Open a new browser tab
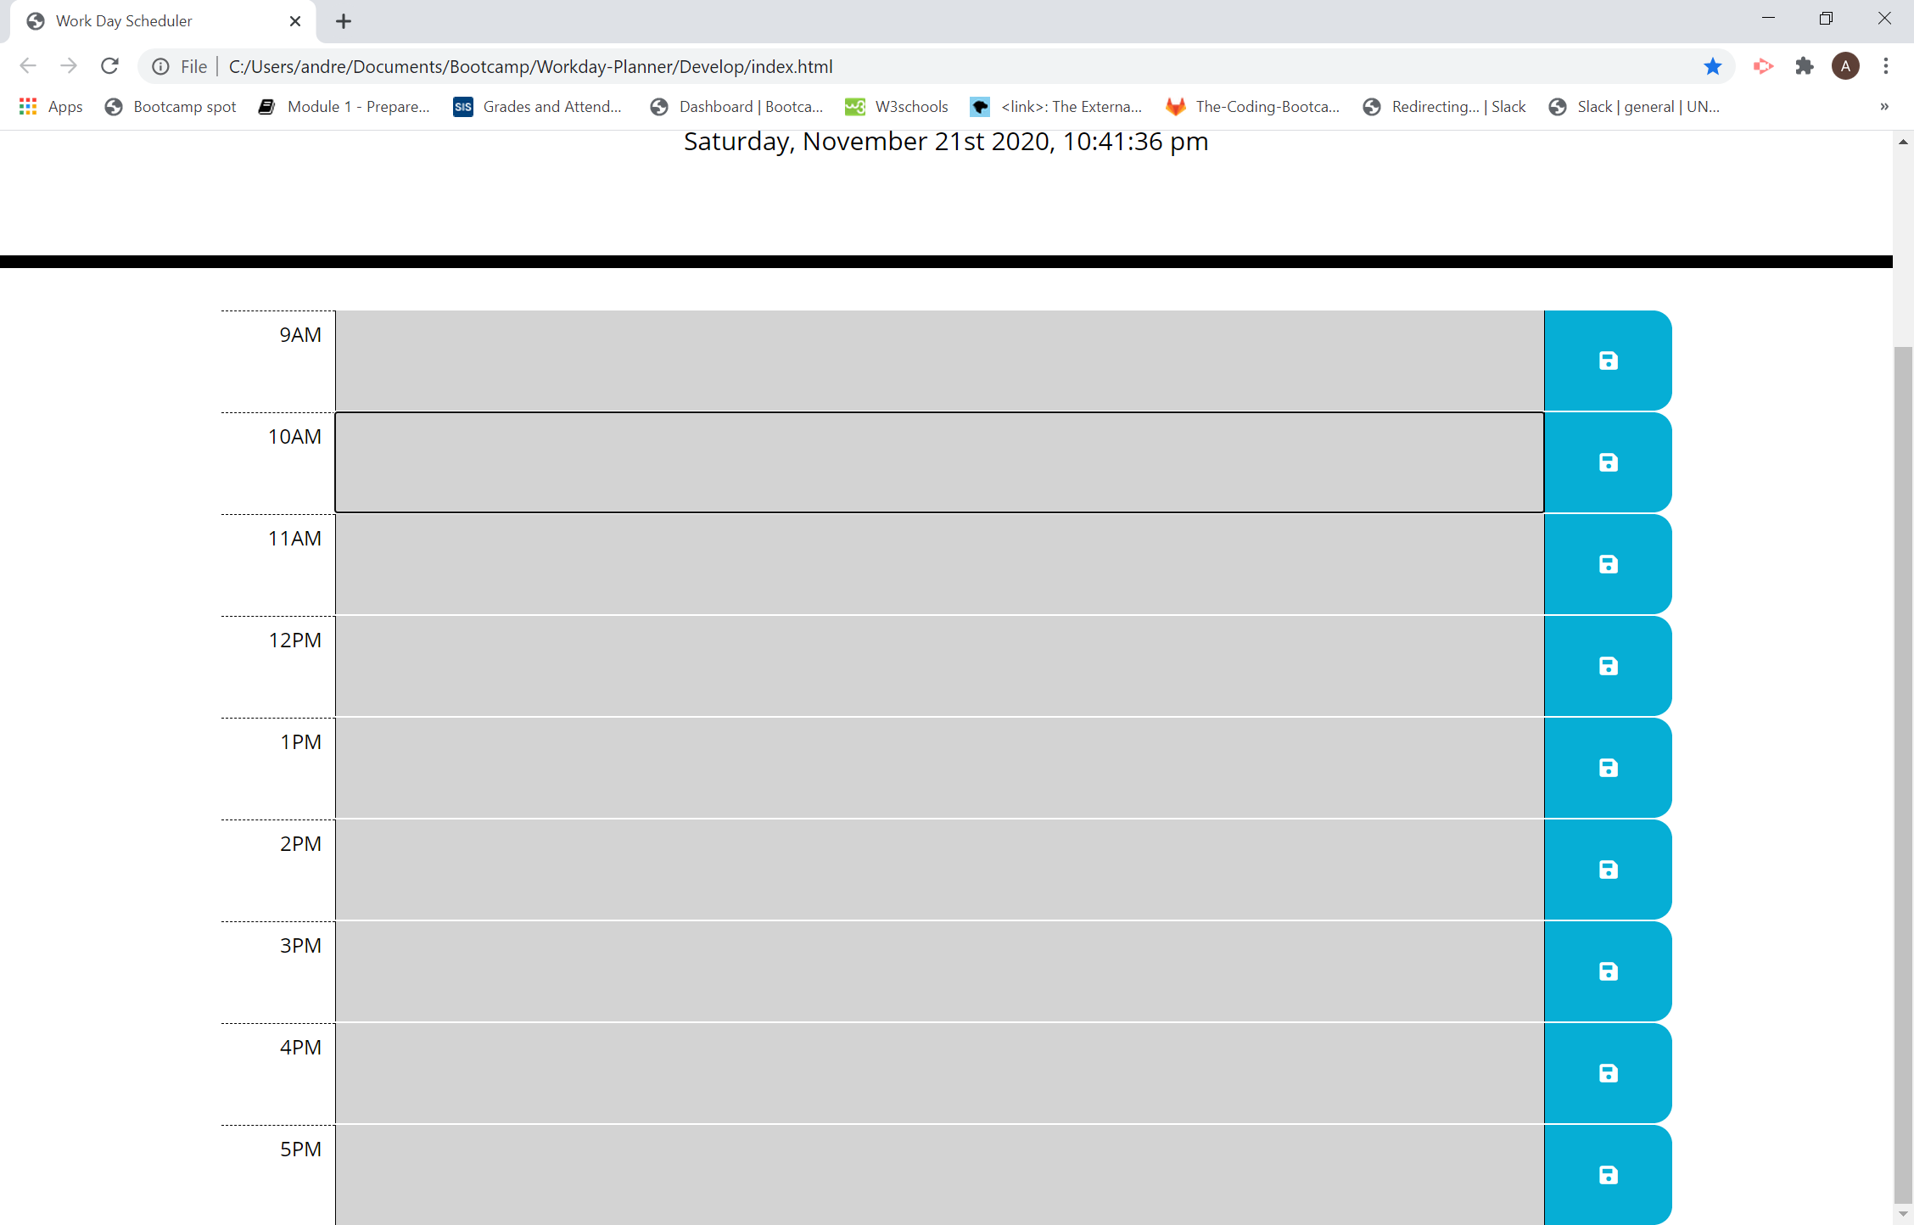The width and height of the screenshot is (1914, 1225). pos(344,21)
